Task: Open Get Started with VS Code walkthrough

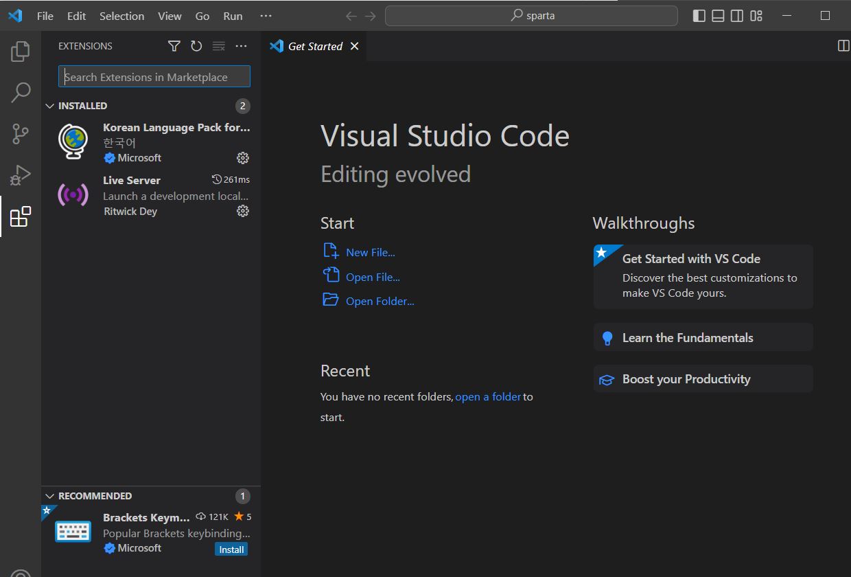Action: [703, 276]
